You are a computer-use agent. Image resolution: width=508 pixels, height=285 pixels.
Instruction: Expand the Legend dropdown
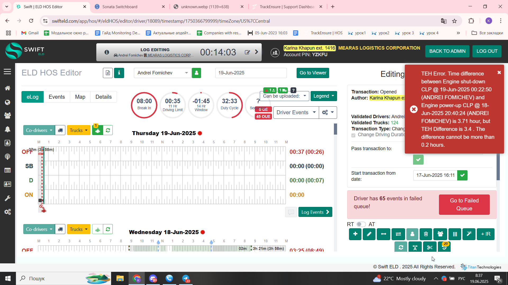[324, 96]
